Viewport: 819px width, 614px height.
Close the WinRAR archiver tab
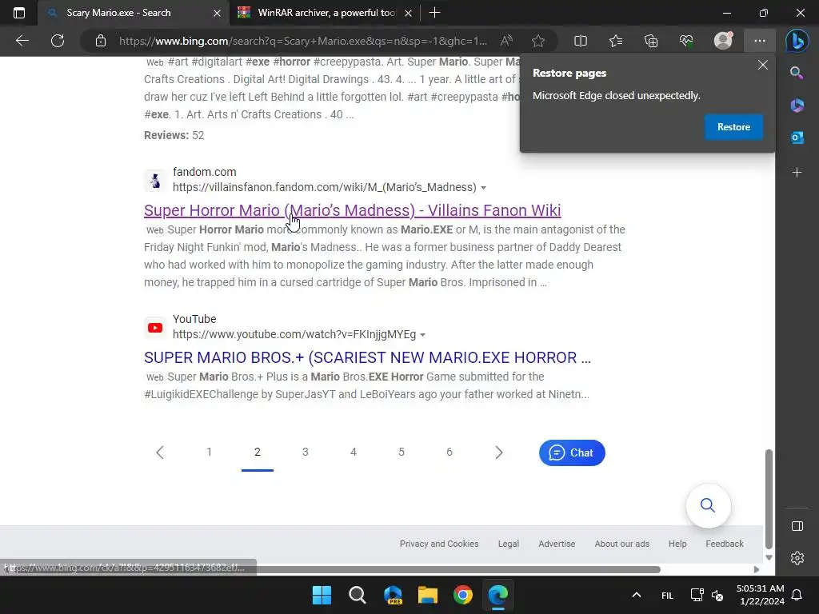coord(409,13)
